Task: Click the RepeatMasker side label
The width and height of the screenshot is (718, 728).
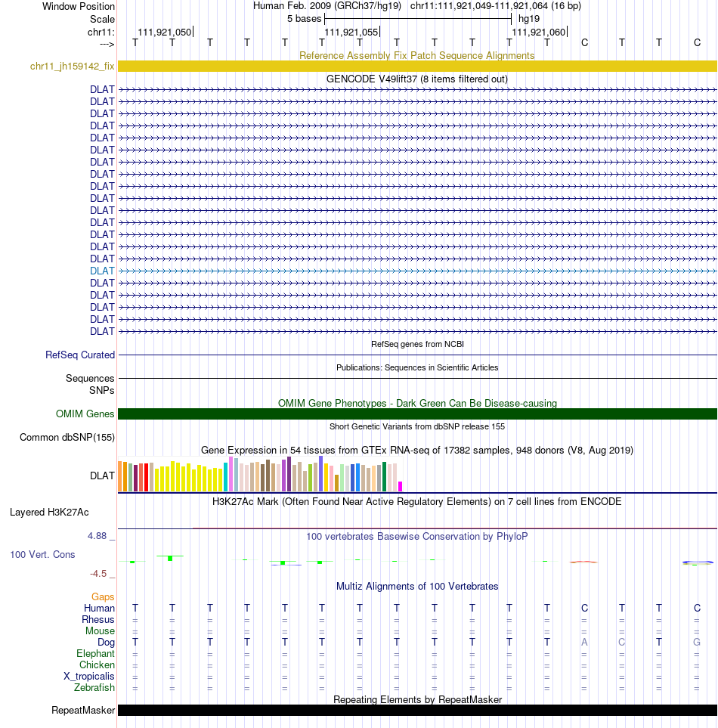Action: (x=83, y=711)
